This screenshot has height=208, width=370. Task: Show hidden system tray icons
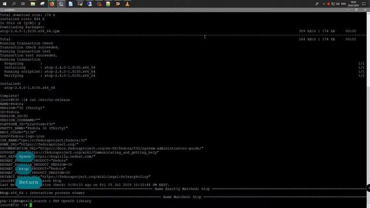324,4
